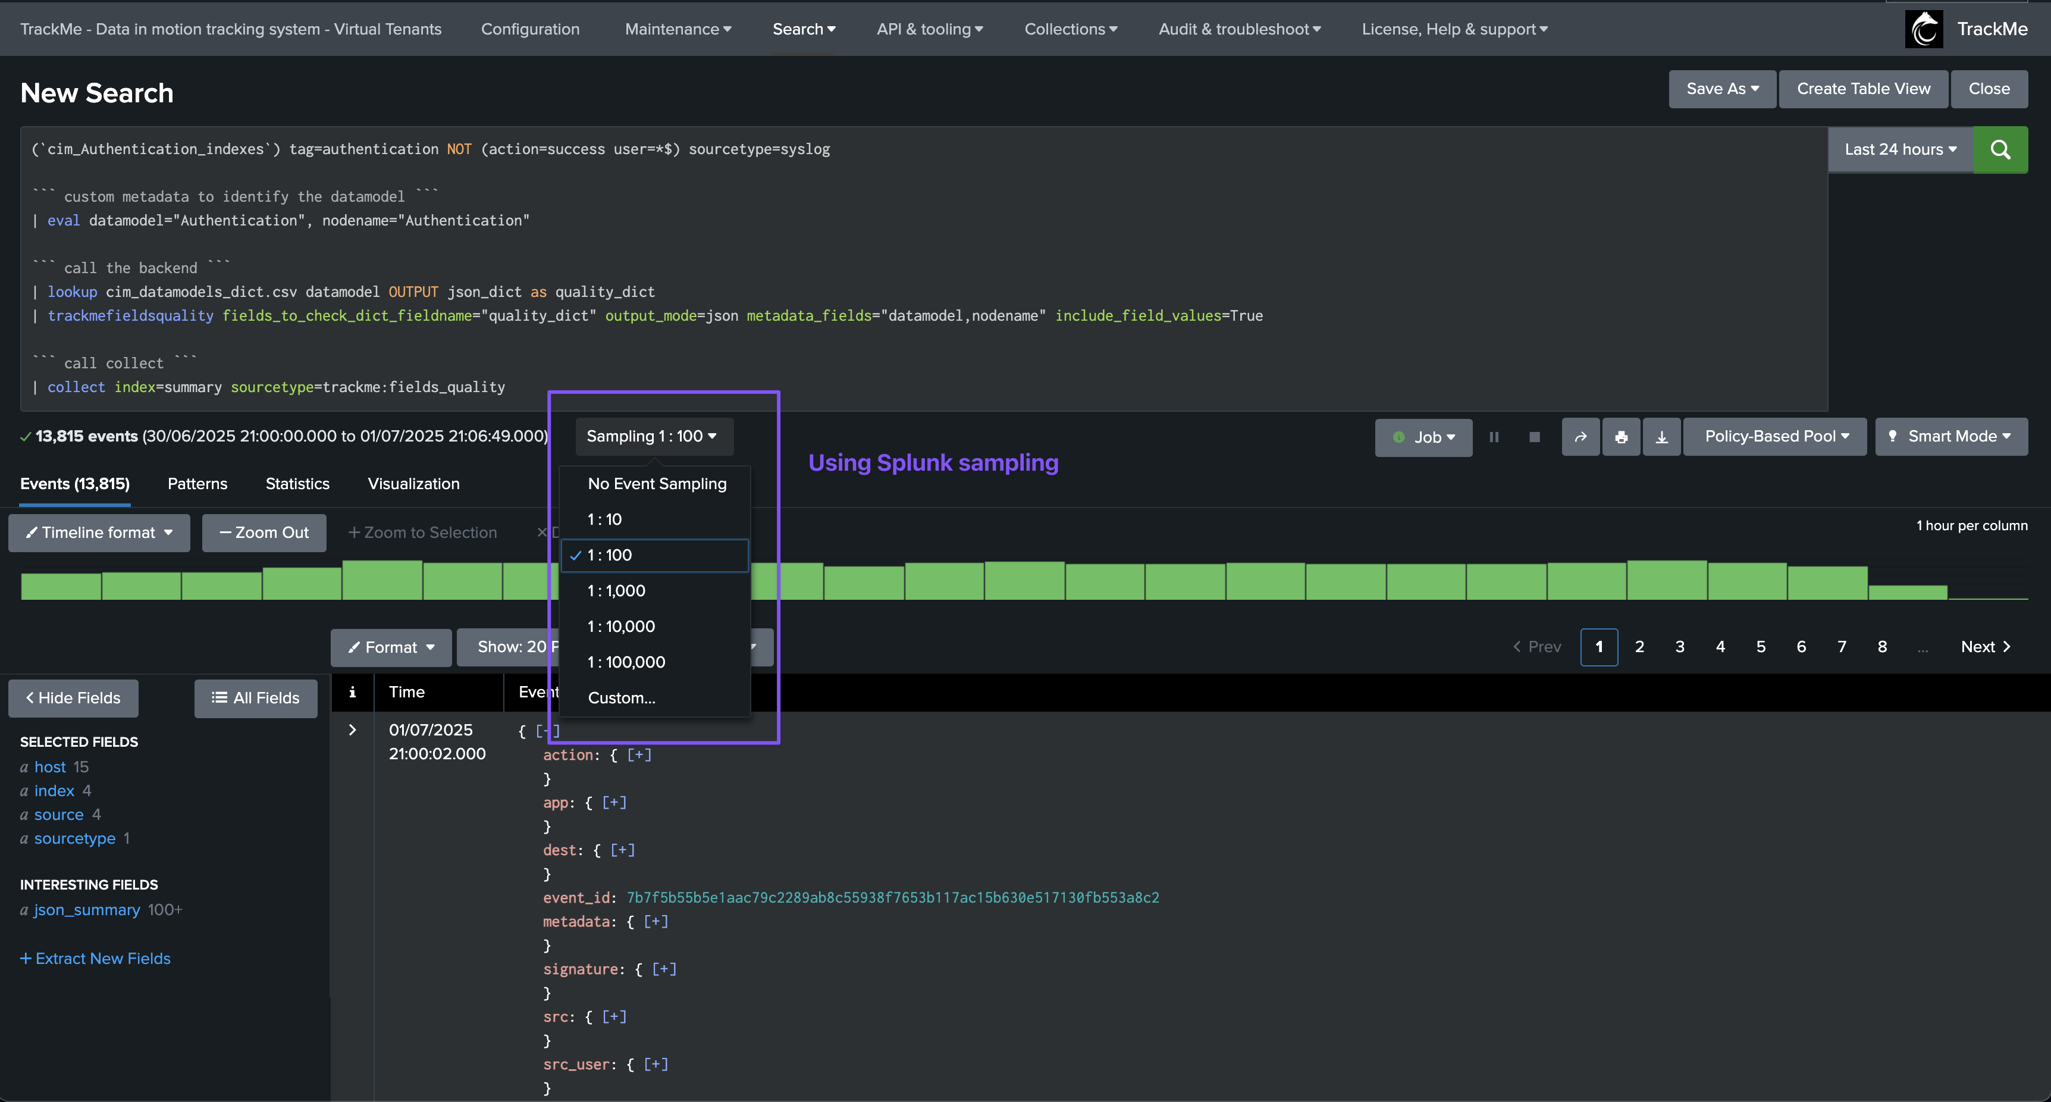The height and width of the screenshot is (1102, 2051).
Task: Expand the src_user JSON node
Action: (x=656, y=1065)
